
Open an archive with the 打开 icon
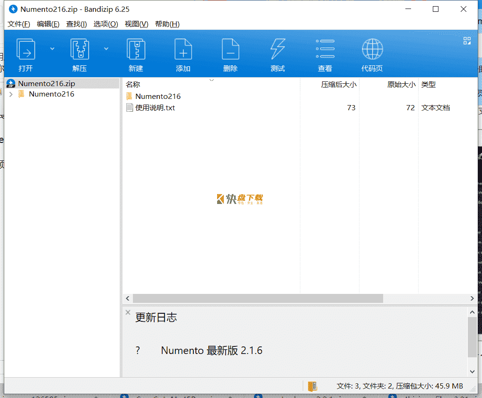(26, 49)
